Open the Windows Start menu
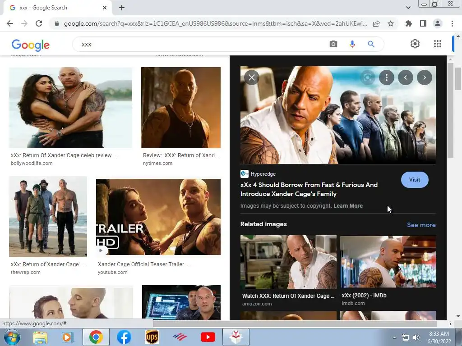The image size is (462, 346). coord(12,337)
